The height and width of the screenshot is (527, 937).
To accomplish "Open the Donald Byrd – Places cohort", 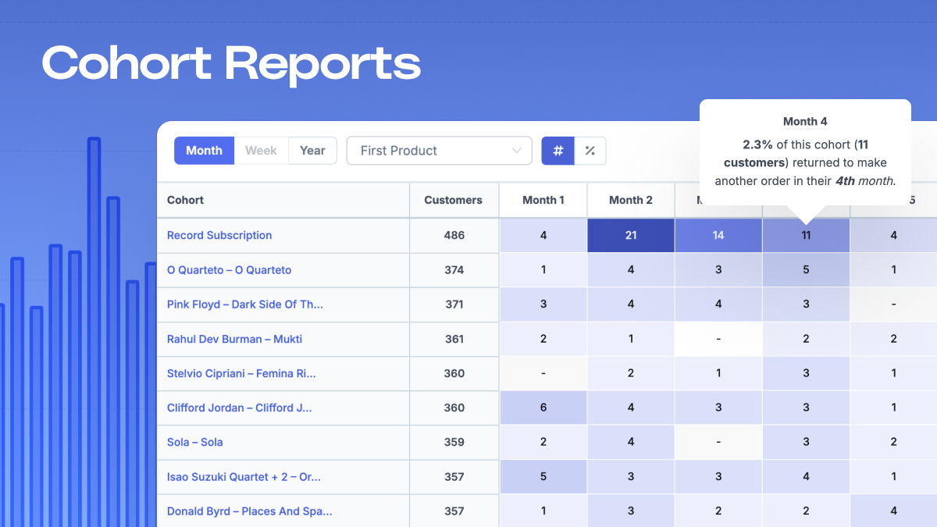I will (x=248, y=511).
